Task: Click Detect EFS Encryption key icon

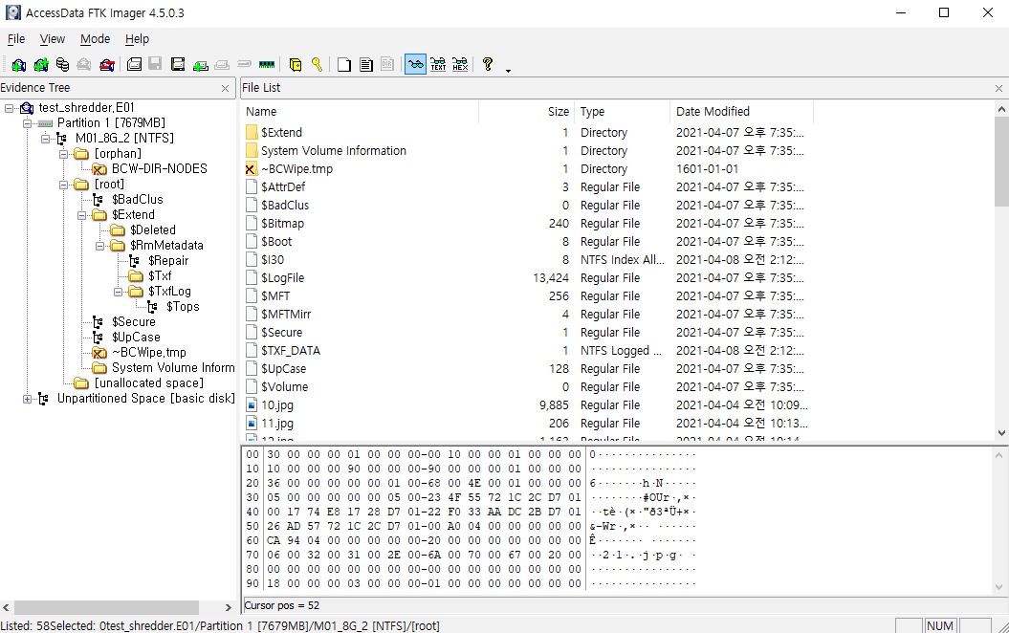Action: [x=317, y=64]
